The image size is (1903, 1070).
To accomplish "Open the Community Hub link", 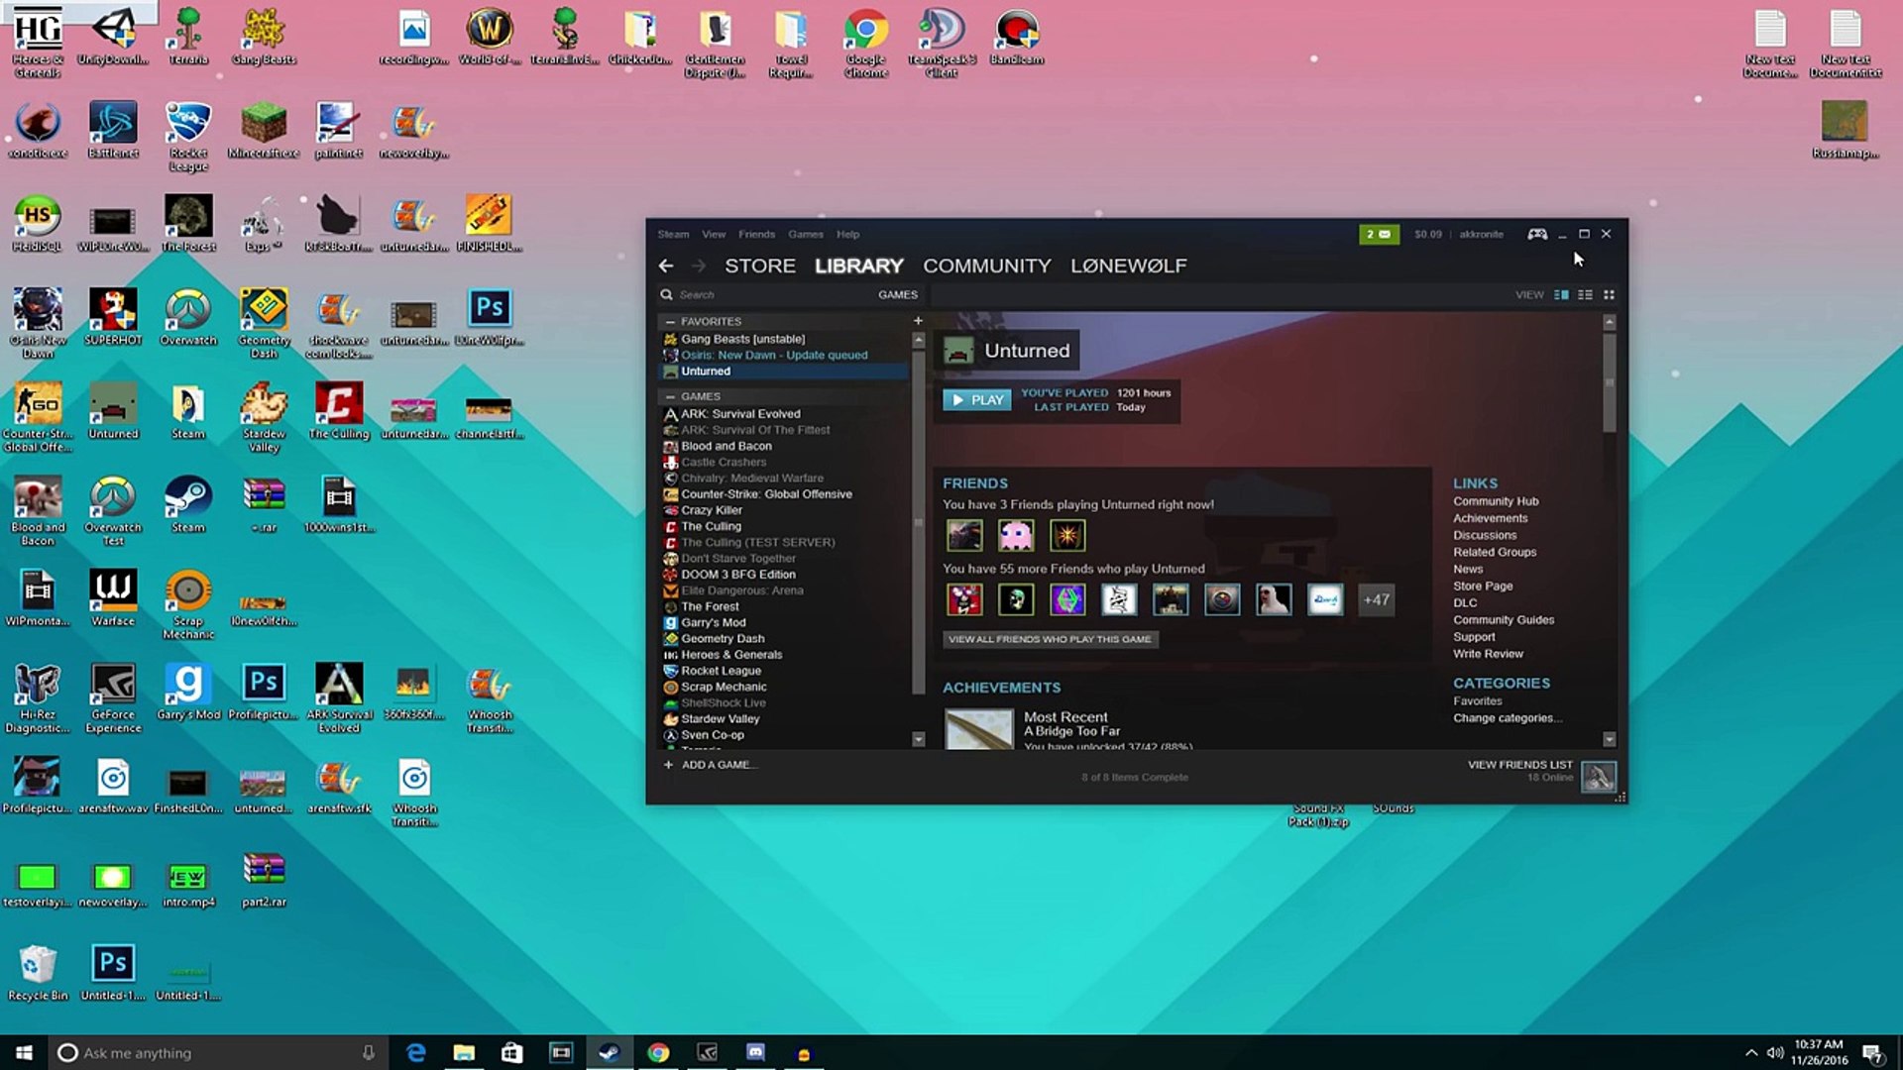I will [x=1495, y=501].
